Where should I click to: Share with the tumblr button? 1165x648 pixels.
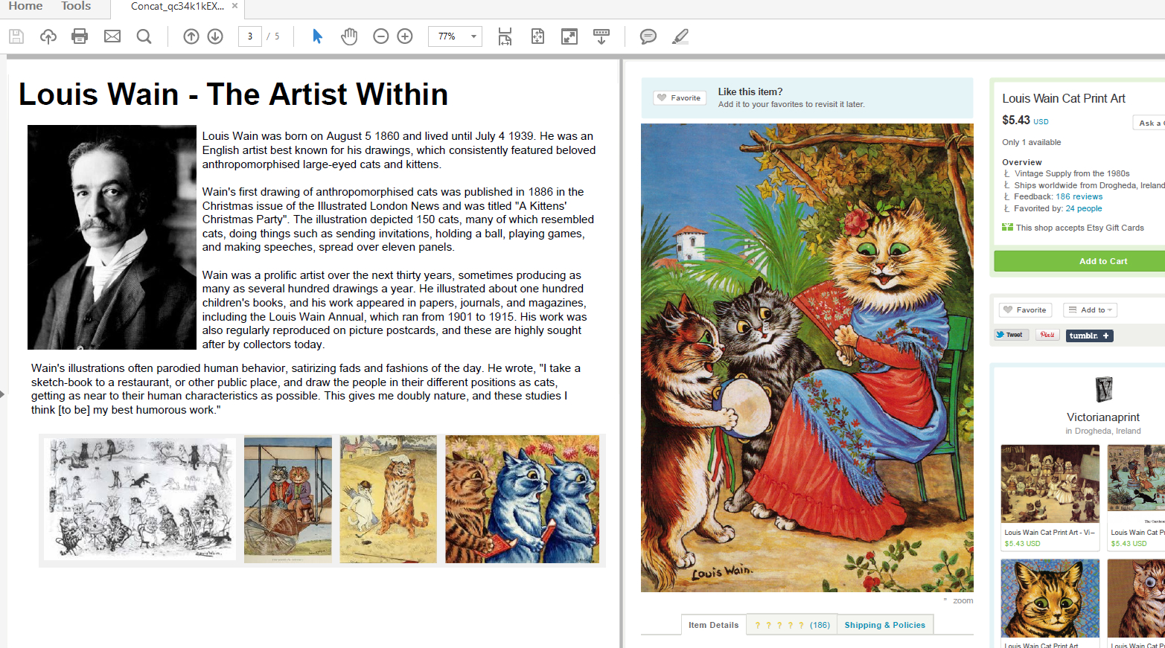click(1089, 336)
